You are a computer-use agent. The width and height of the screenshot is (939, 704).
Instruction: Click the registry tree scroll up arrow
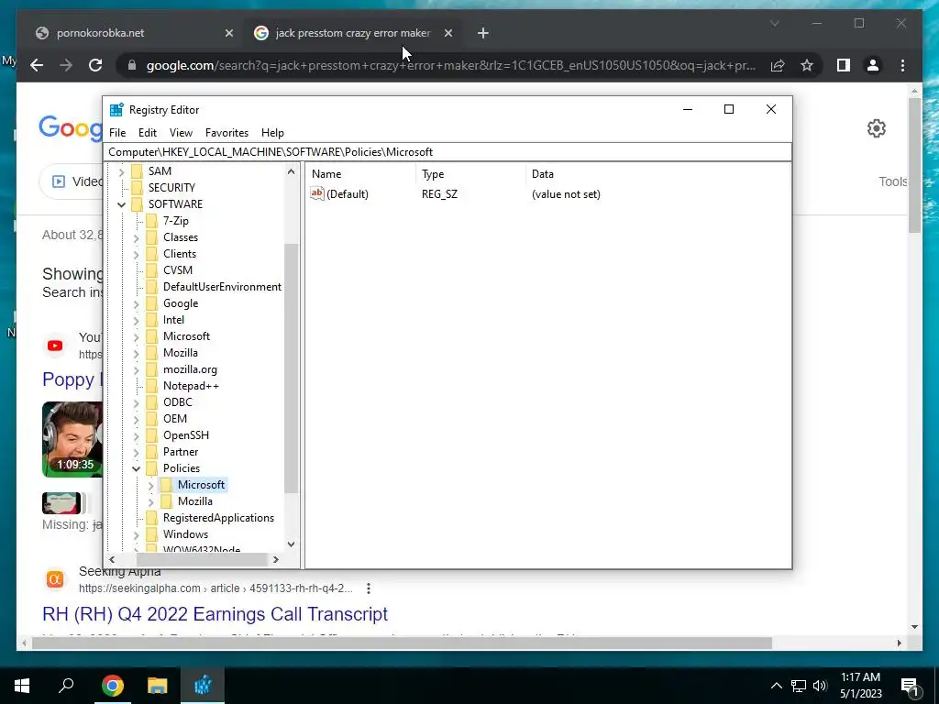pos(291,171)
